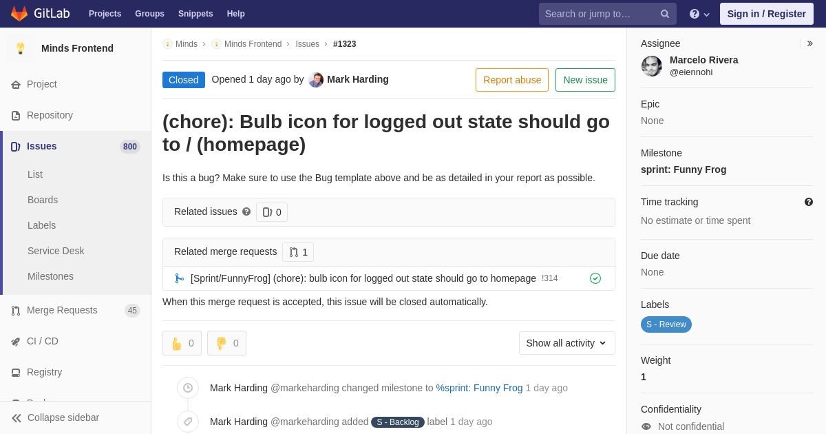Click the Time tracking help icon

[809, 202]
